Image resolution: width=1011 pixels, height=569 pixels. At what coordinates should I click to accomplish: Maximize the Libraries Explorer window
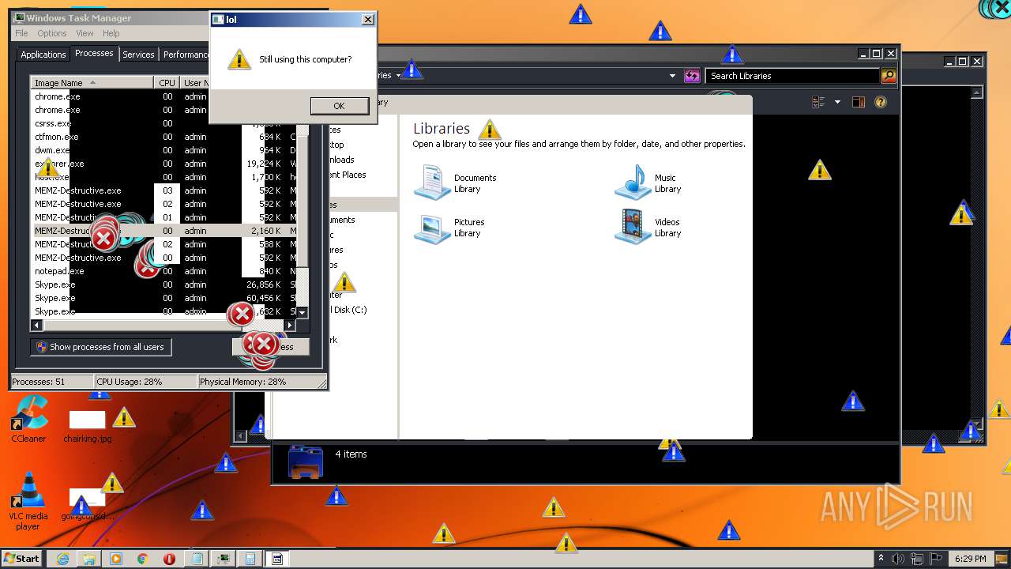[876, 54]
